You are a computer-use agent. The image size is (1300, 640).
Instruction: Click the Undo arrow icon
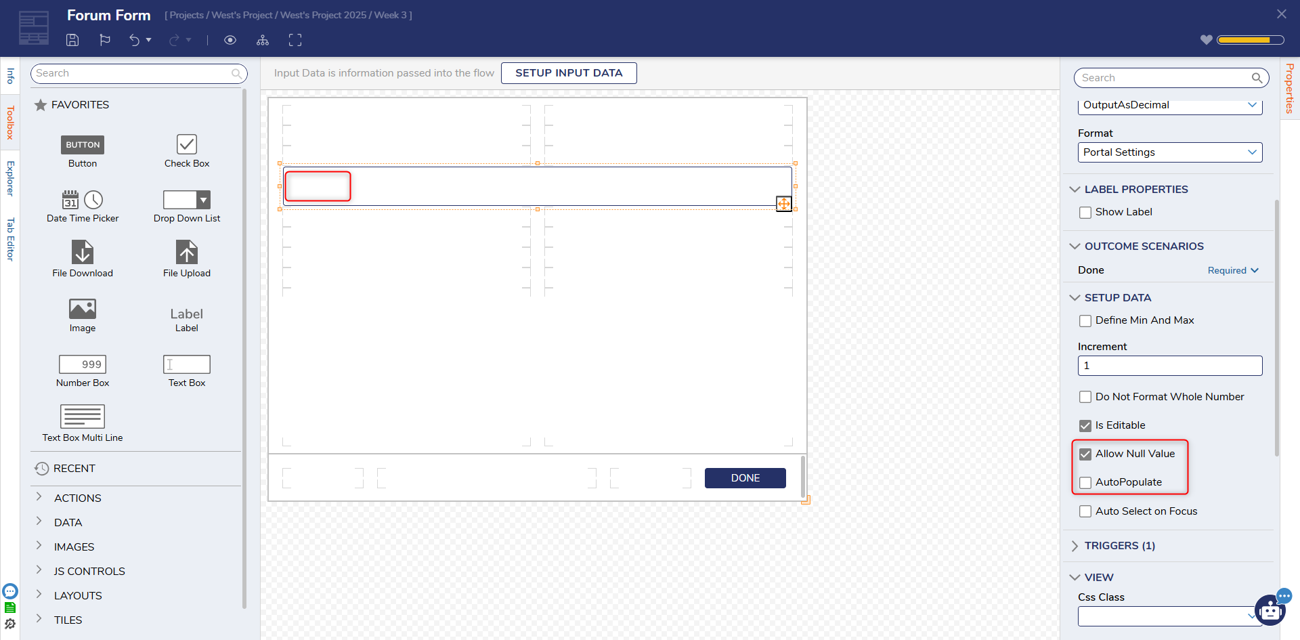[134, 40]
